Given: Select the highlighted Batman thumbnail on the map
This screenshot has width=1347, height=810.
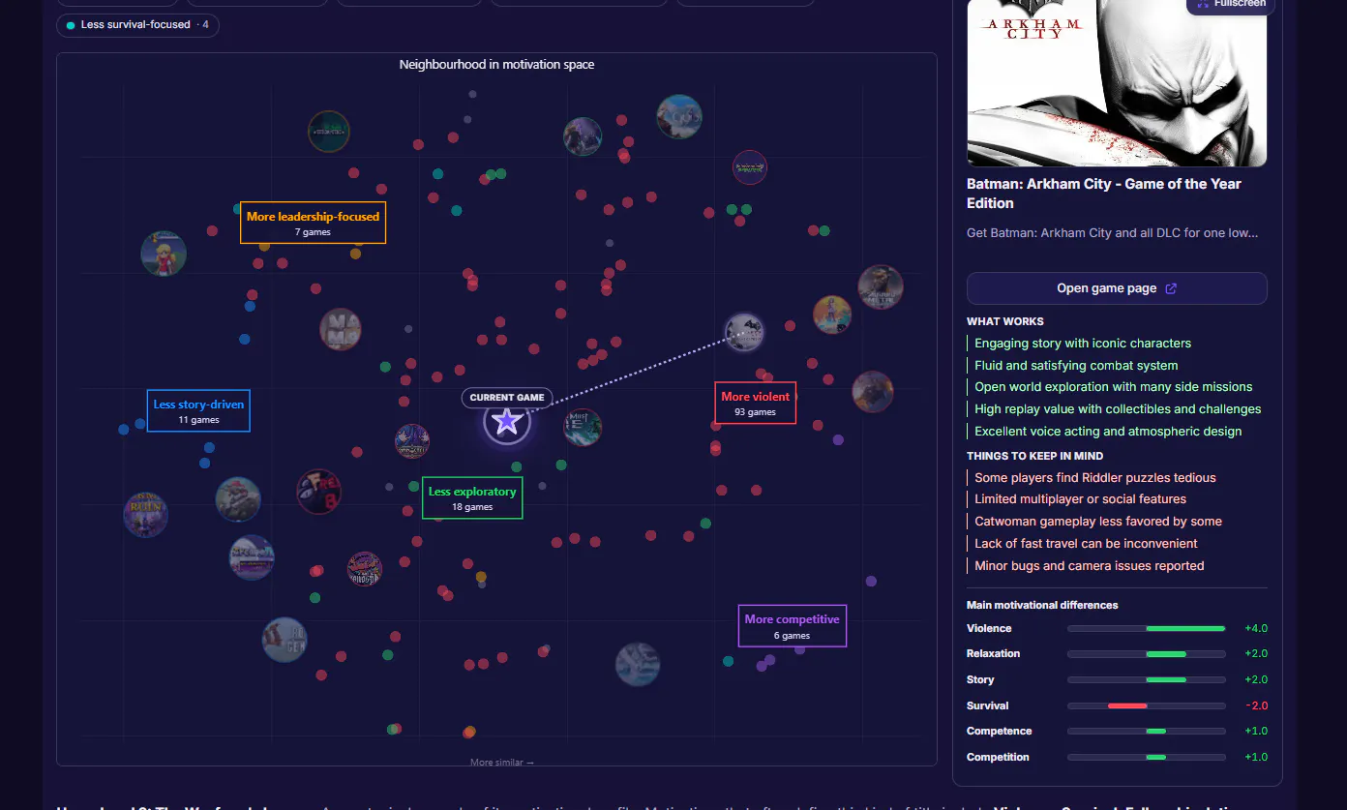Looking at the screenshot, I should pyautogui.click(x=745, y=332).
